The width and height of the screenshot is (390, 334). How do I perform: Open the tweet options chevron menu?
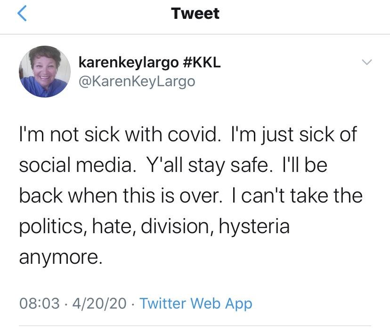pos(366,63)
